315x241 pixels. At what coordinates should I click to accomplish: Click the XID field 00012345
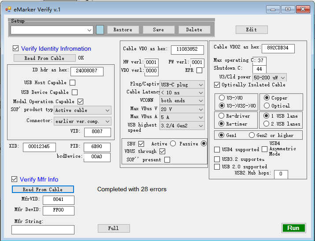[39, 147]
